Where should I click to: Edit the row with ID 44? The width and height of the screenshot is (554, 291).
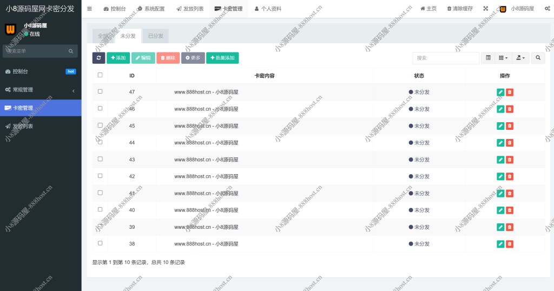click(x=500, y=143)
